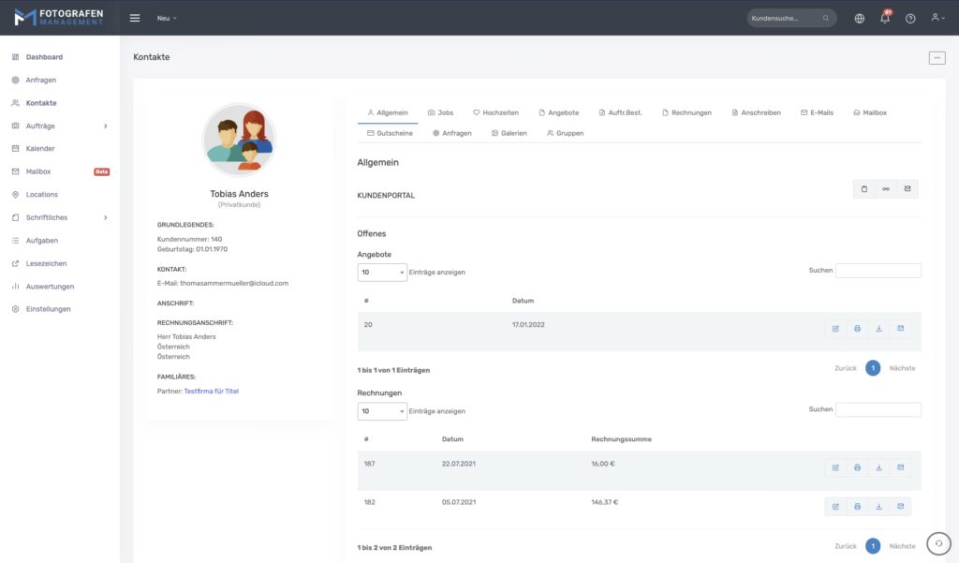
Task: Open the language globe icon
Action: 860,18
